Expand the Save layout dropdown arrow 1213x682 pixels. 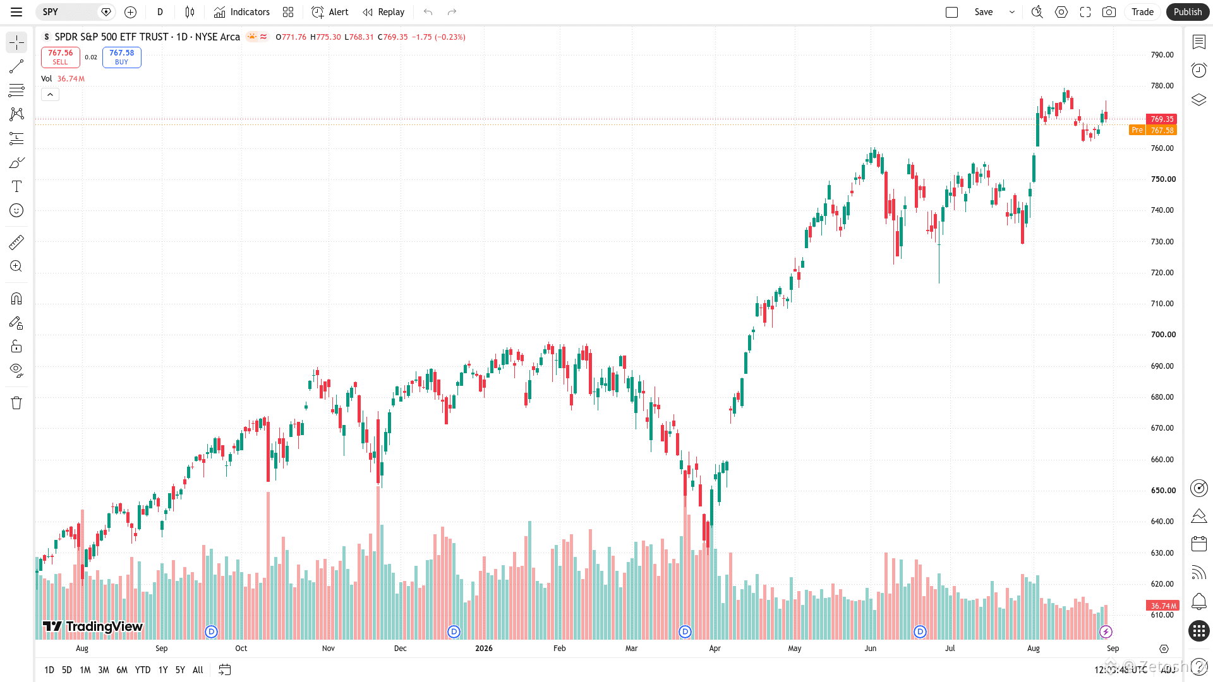point(1011,12)
